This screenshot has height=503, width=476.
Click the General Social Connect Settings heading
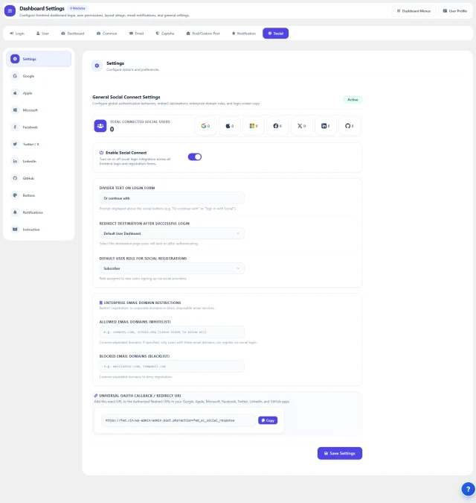pos(126,97)
